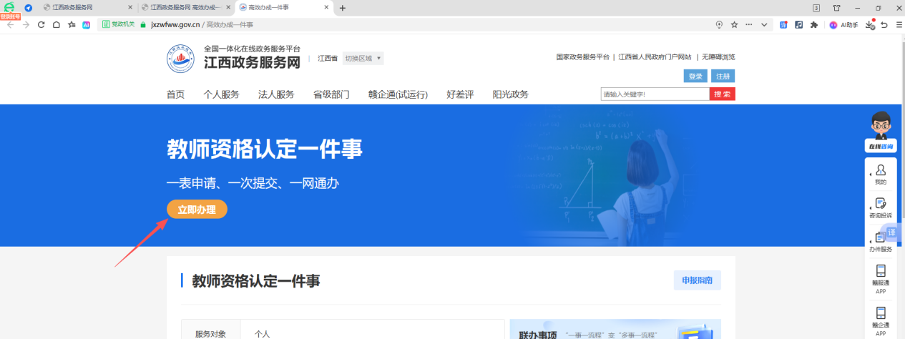Reload the page with refresh icon
This screenshot has height=339, width=905.
[41, 24]
